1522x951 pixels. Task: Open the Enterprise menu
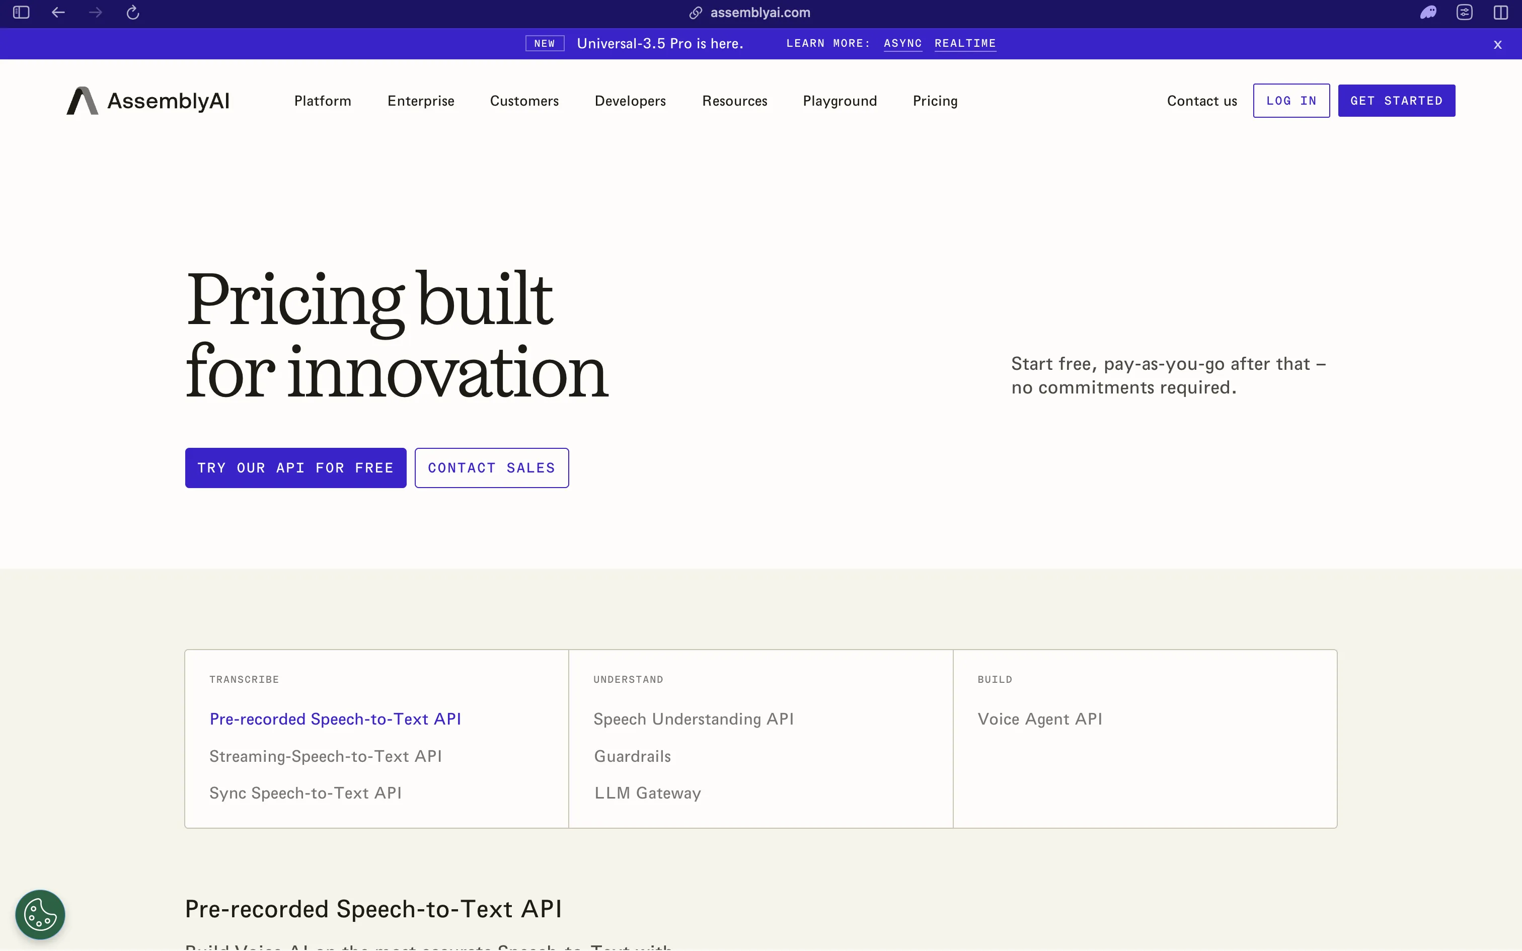click(421, 101)
